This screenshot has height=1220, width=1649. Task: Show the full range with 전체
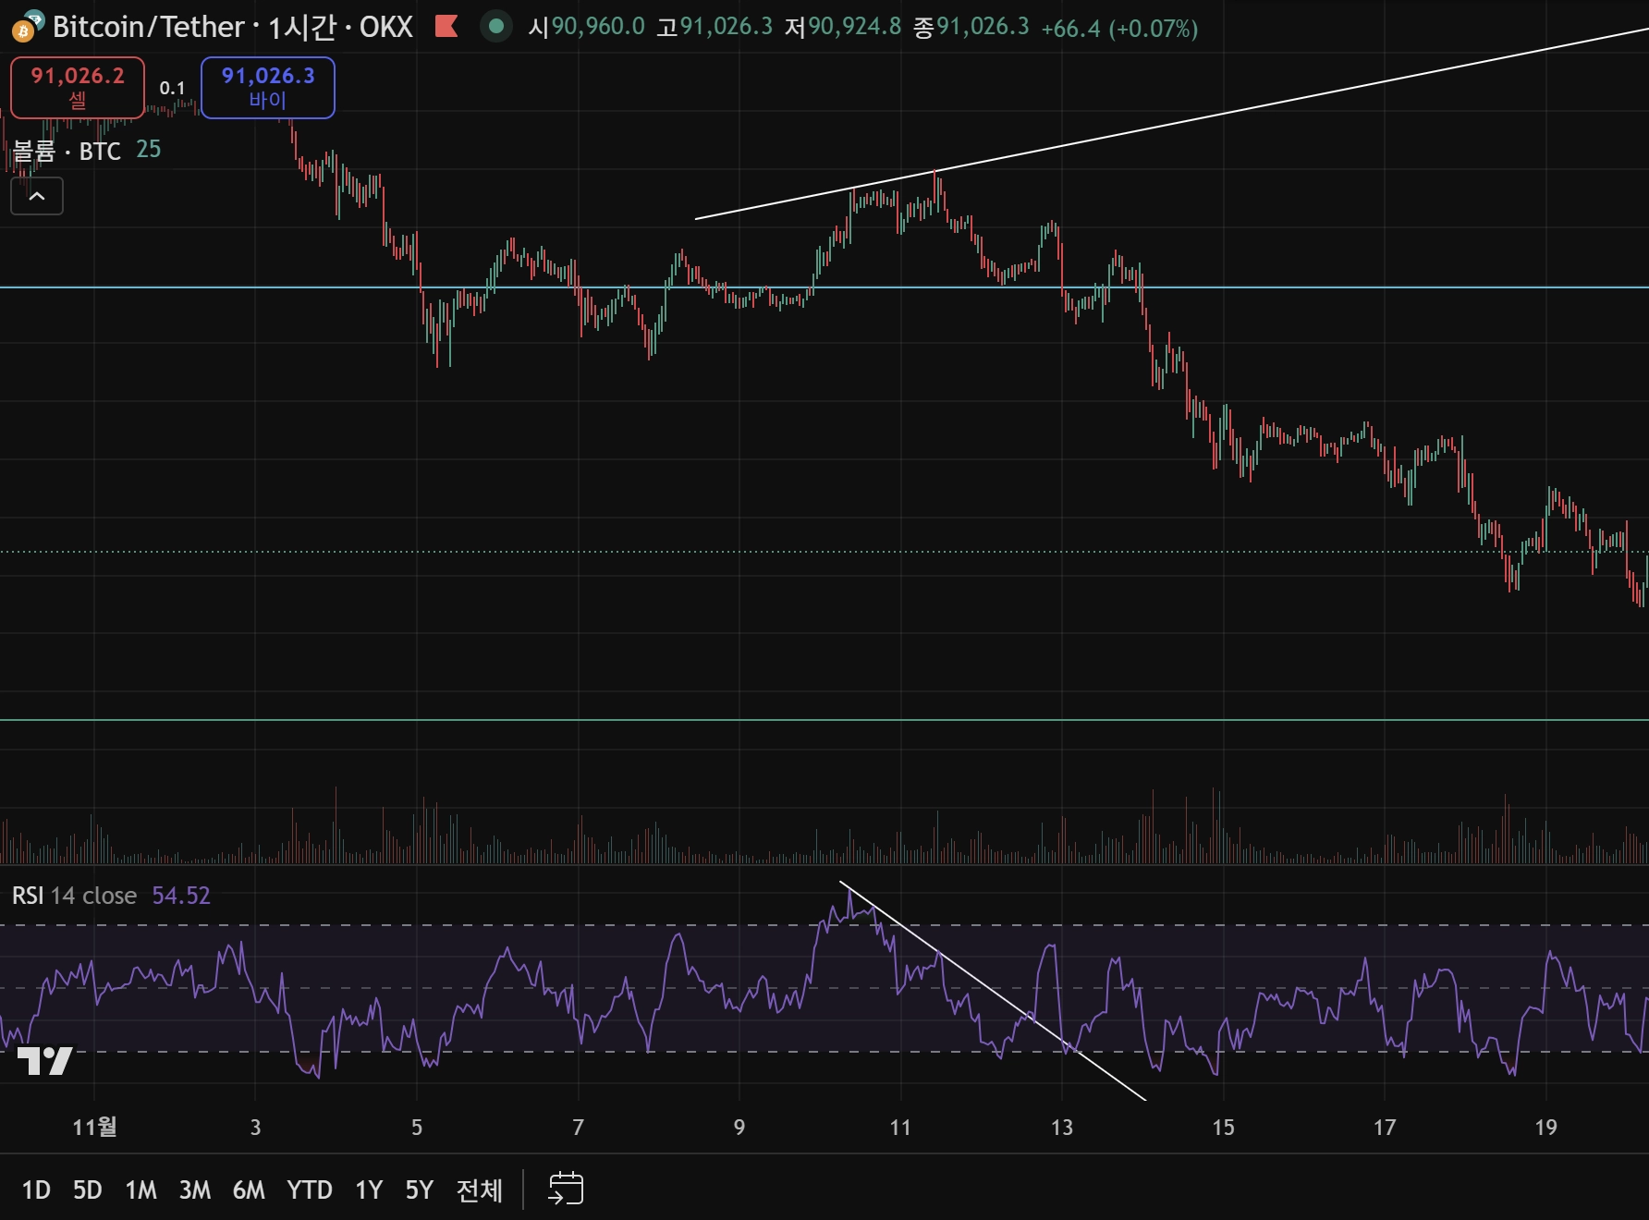(480, 1189)
